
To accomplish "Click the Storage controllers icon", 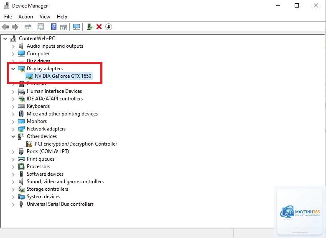I will (x=21, y=189).
